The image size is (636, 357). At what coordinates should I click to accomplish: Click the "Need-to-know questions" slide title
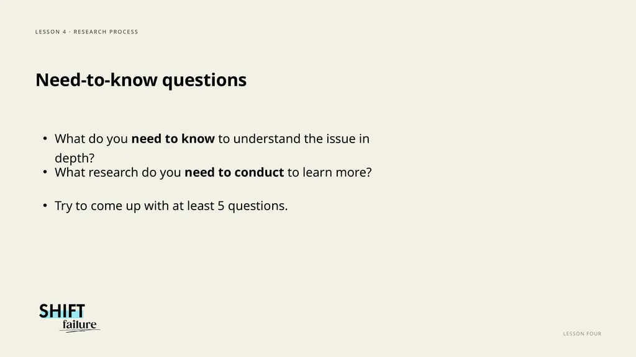coord(141,80)
